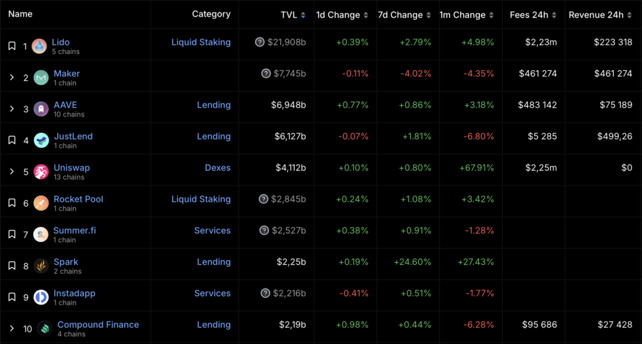642x344 pixels.
Task: Click the Uniswap unicorn logo icon
Action: [x=41, y=172]
